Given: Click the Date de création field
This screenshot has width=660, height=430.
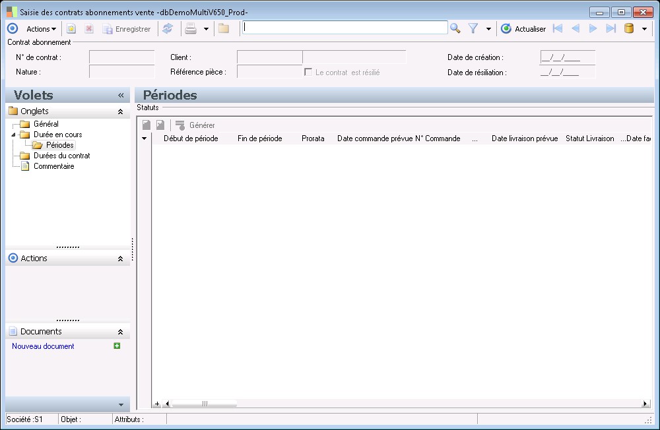Looking at the screenshot, I should [x=568, y=57].
